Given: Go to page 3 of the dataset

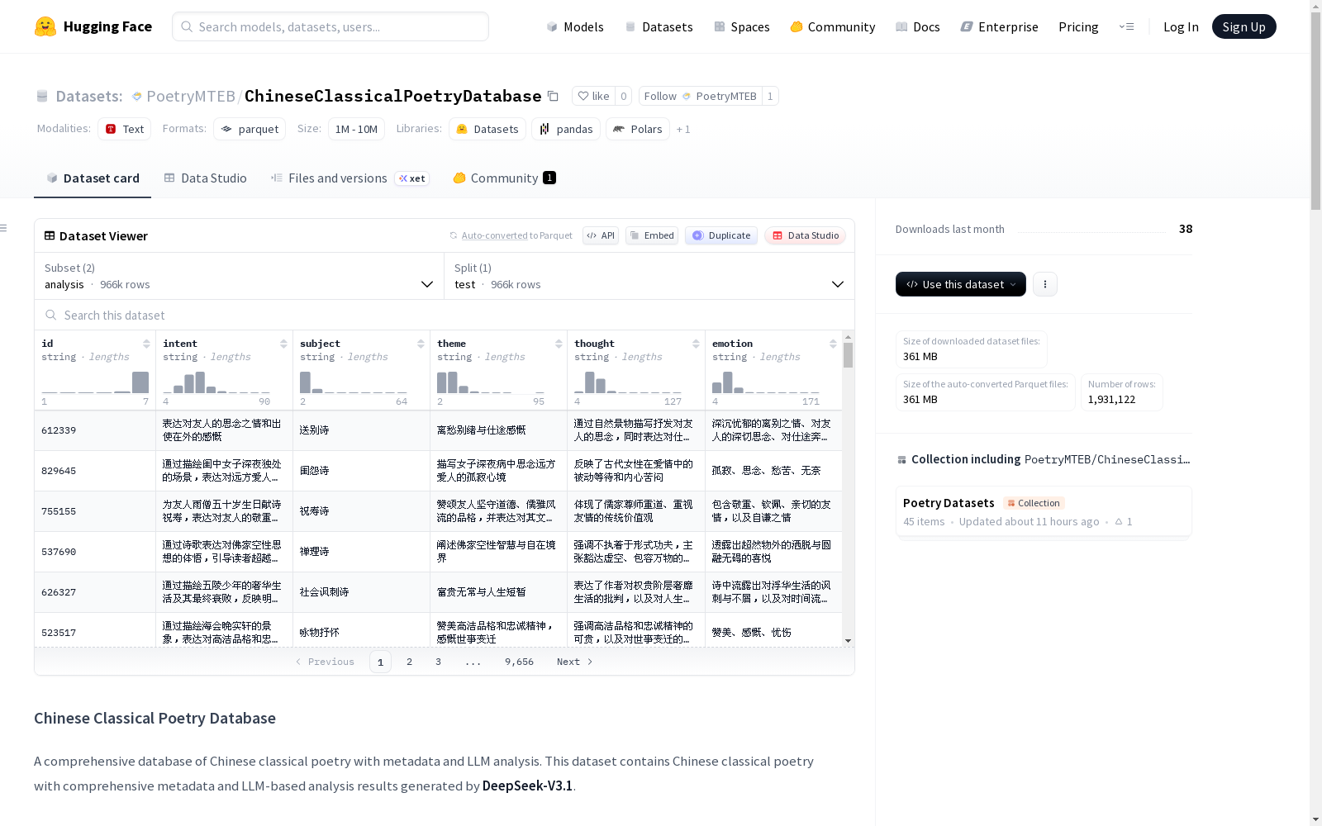Looking at the screenshot, I should pyautogui.click(x=438, y=662).
